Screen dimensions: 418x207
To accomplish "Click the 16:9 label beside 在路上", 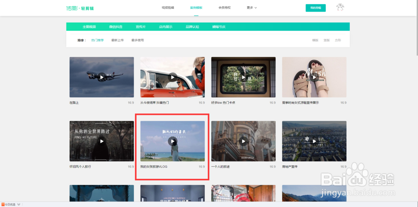I will [x=131, y=103].
